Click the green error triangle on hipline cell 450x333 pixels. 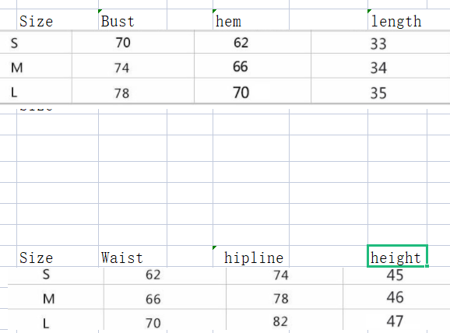(214, 247)
